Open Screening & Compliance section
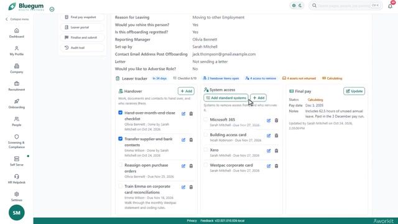 tap(17, 141)
